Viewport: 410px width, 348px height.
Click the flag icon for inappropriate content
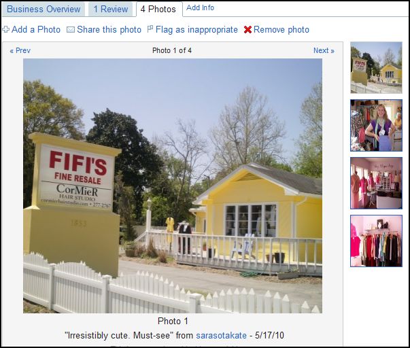[x=150, y=29]
